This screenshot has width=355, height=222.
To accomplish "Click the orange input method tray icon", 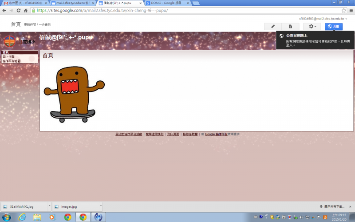I will point(325,217).
